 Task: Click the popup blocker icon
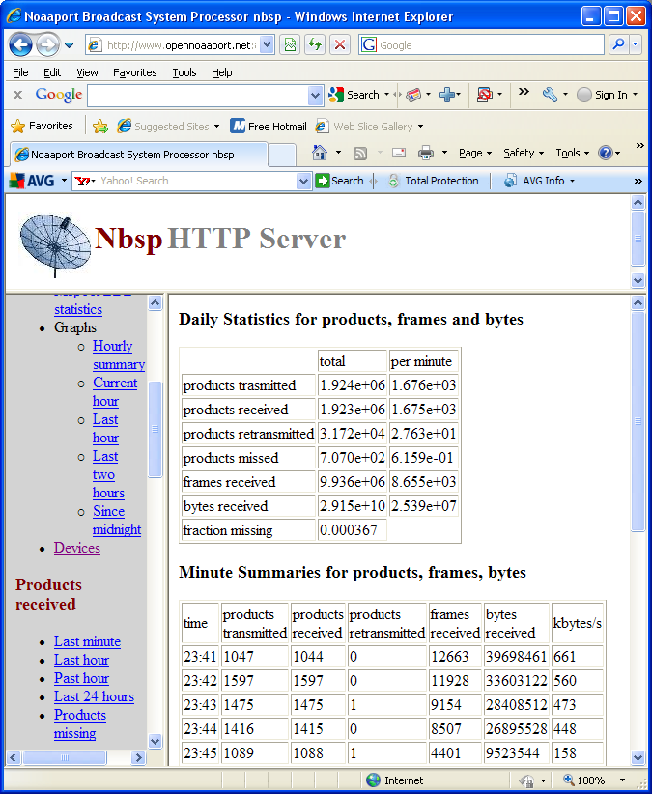pos(485,95)
